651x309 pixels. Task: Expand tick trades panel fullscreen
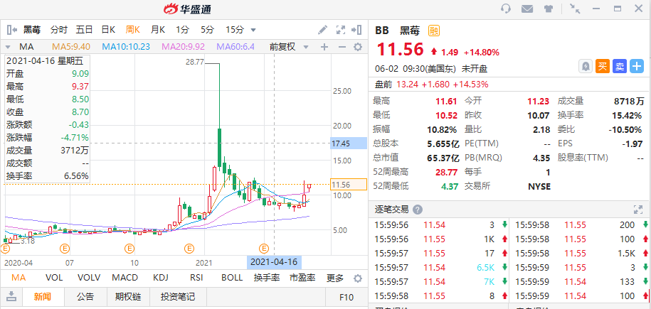(x=637, y=210)
